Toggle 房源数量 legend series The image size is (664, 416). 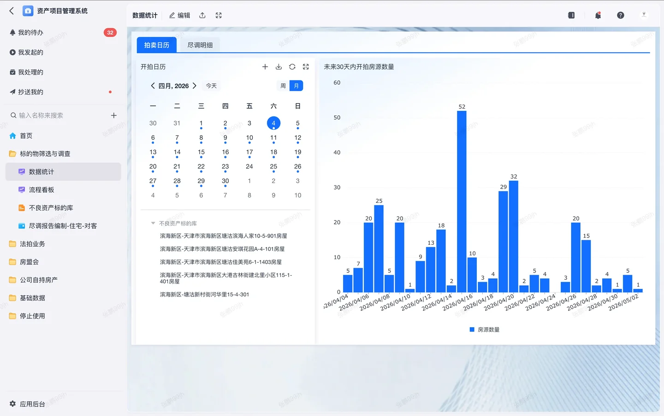(484, 329)
